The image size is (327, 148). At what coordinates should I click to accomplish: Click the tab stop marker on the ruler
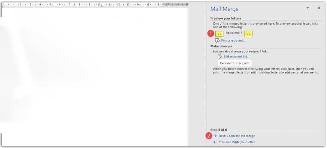coord(102,5)
